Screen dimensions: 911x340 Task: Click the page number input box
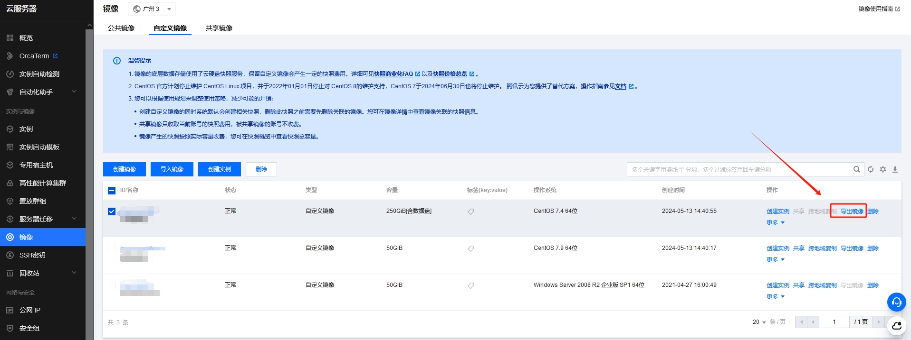(x=834, y=322)
